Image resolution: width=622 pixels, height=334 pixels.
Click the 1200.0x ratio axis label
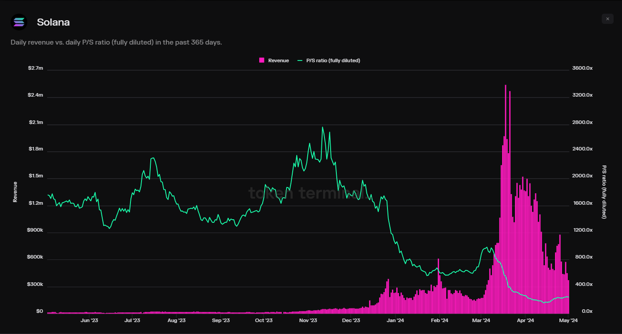pos(582,230)
